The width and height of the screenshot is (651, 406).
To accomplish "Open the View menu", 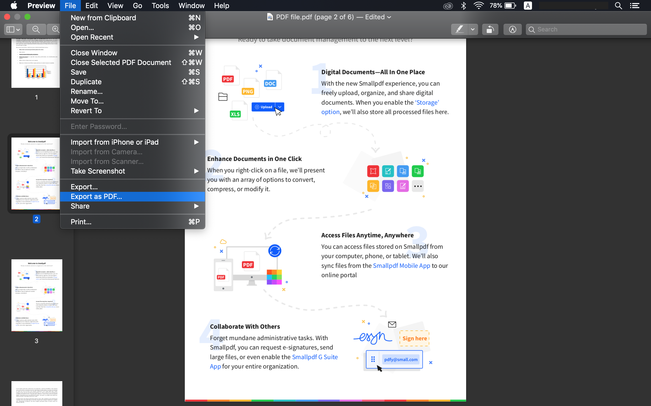I will [115, 5].
